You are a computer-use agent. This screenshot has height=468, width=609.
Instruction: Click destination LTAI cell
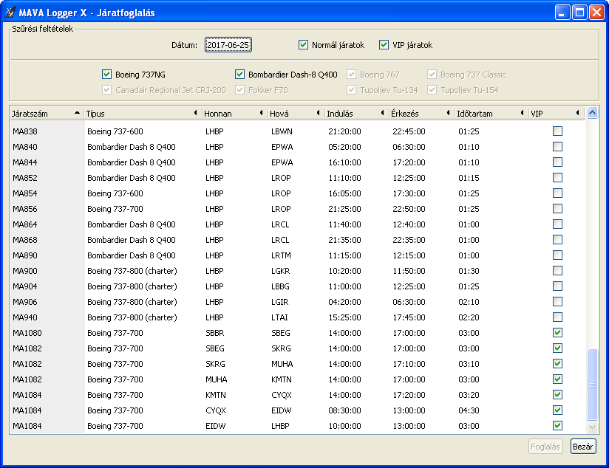click(x=279, y=317)
